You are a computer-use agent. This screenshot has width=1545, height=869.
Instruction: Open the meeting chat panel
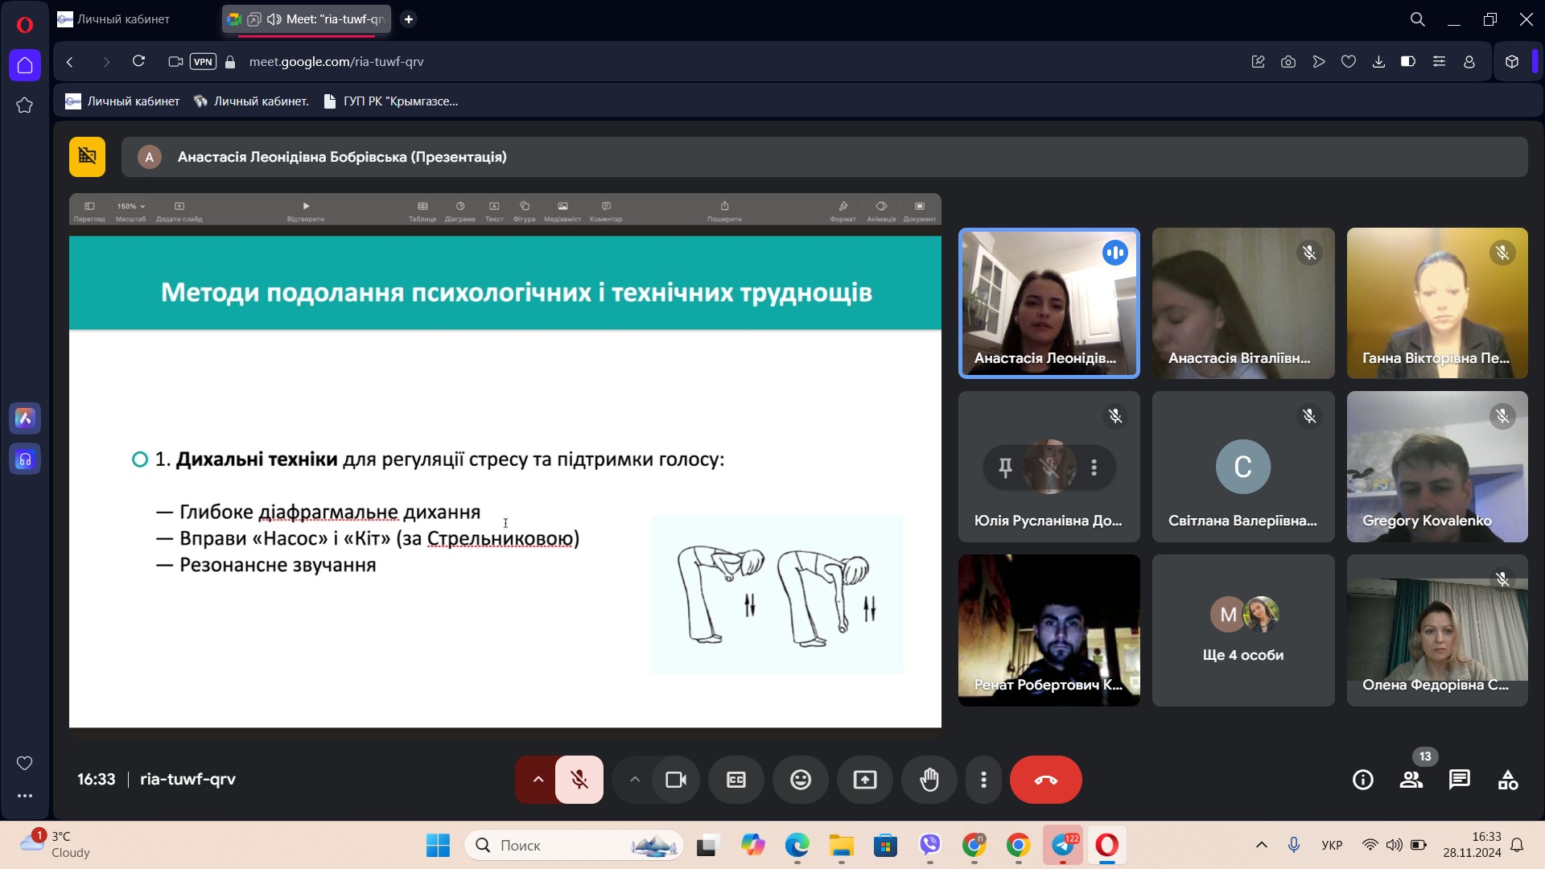[x=1459, y=780]
